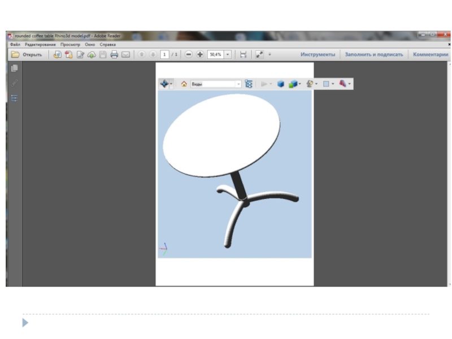
Task: Go to previous page arrow
Action: (141, 54)
